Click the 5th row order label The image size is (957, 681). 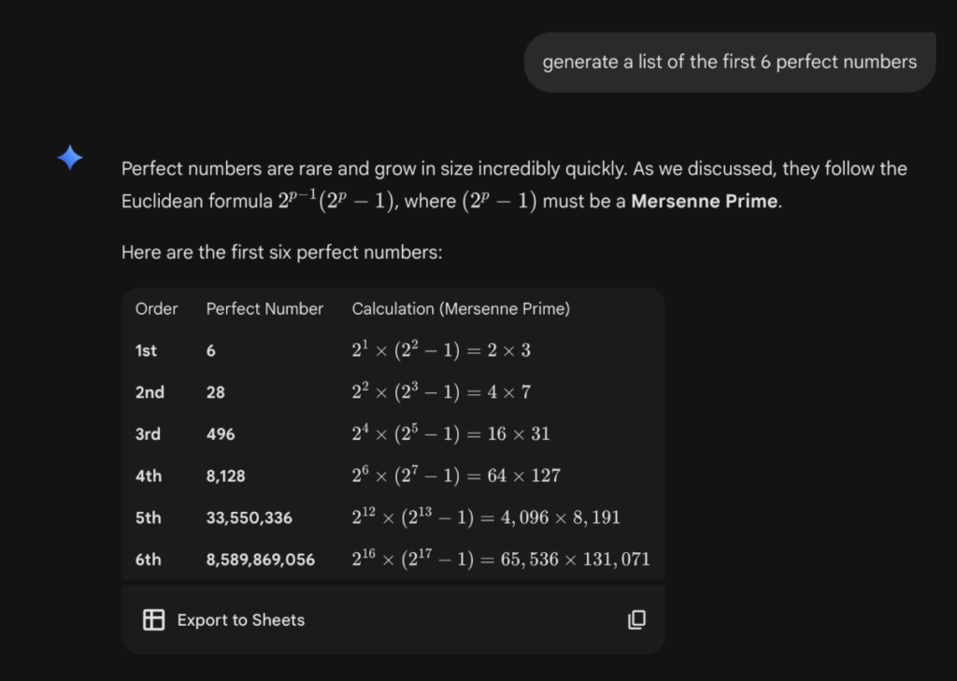[x=149, y=518]
